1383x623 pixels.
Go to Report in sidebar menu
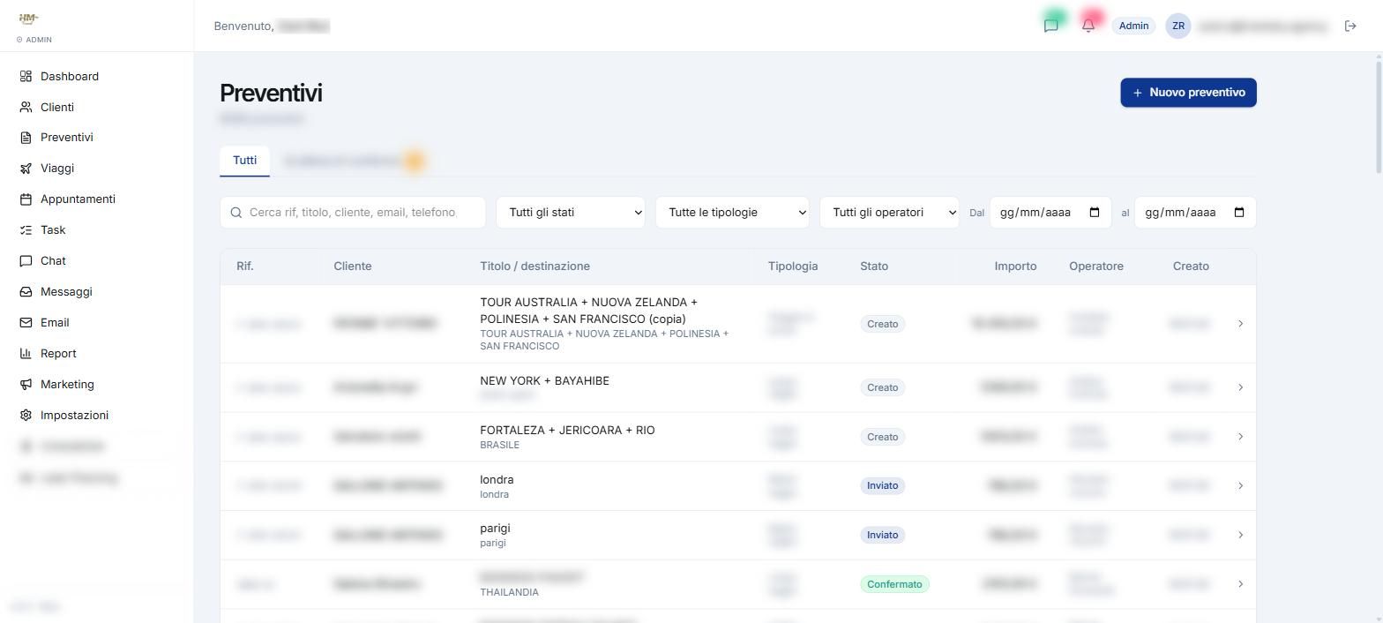pyautogui.click(x=58, y=354)
